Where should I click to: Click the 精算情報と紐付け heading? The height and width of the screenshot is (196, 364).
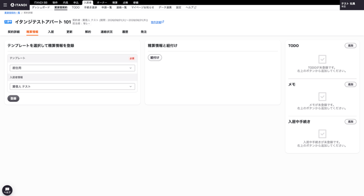(162, 45)
